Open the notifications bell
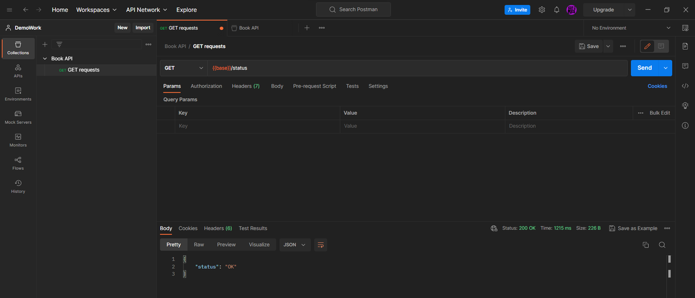Image resolution: width=695 pixels, height=298 pixels. pyautogui.click(x=557, y=10)
